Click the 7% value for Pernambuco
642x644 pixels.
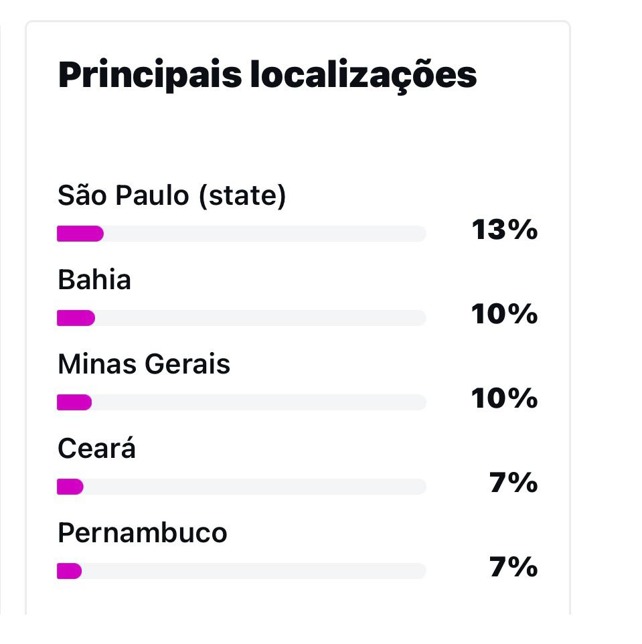pyautogui.click(x=513, y=567)
